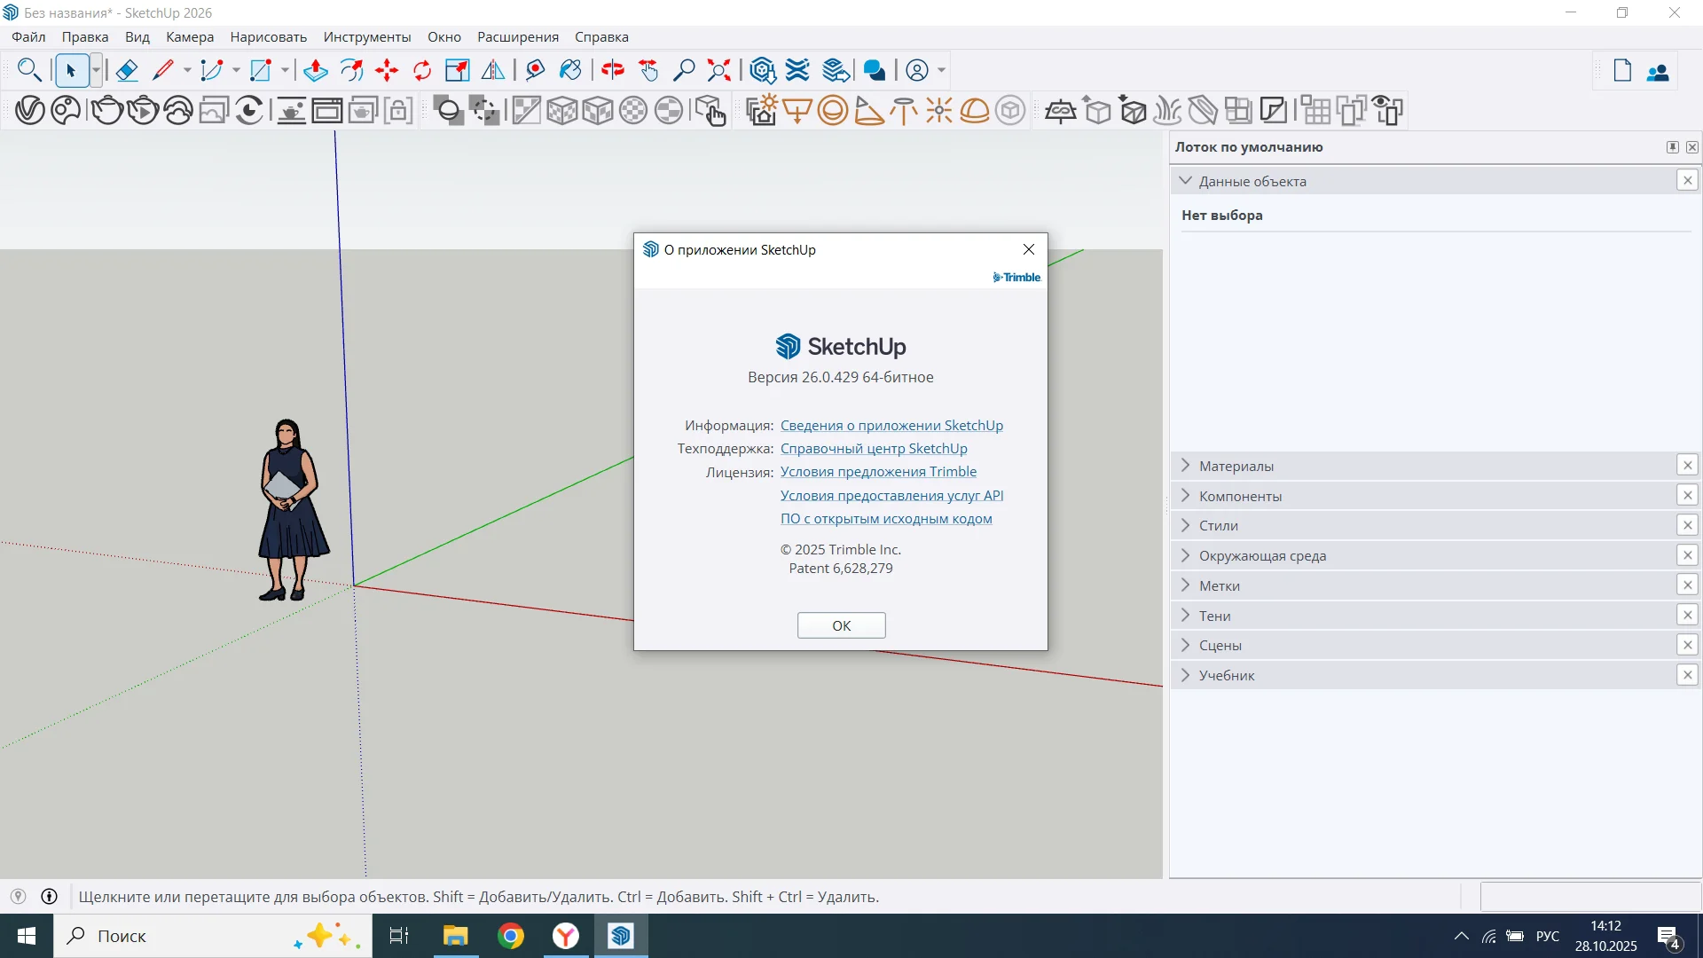Click the V-Ray Fur icon
The width and height of the screenshot is (1703, 958).
[1168, 110]
